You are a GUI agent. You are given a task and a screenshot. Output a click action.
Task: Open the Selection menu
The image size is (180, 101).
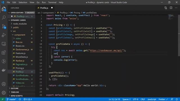(23, 3)
